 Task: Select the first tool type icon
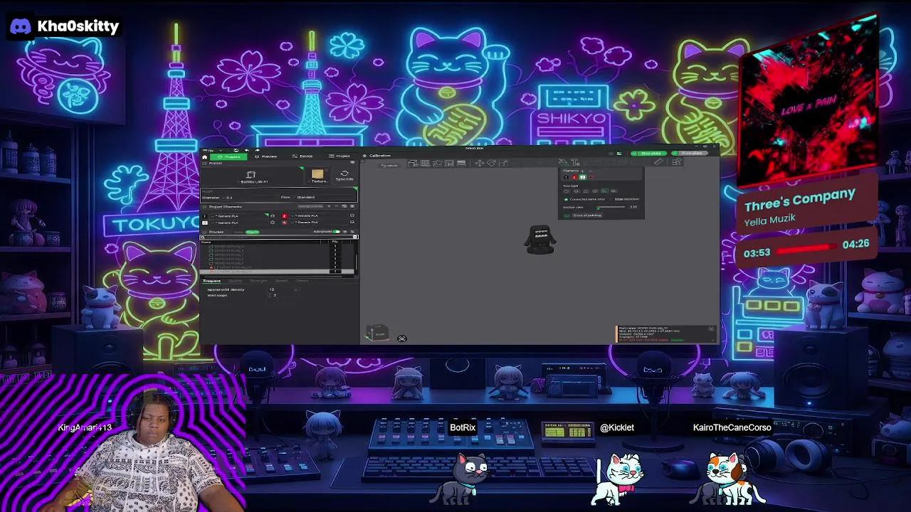567,191
